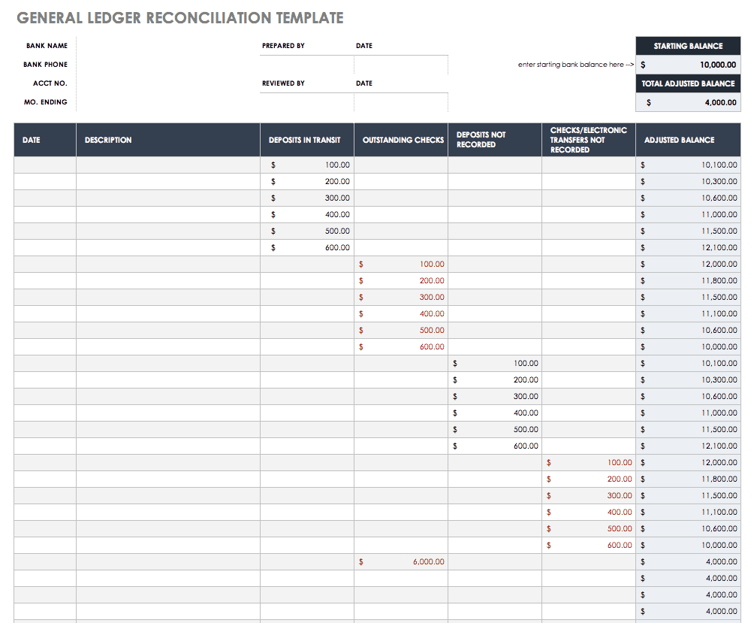Click the starting balance 10,000.00 cell
This screenshot has width=754, height=623.
click(x=688, y=65)
